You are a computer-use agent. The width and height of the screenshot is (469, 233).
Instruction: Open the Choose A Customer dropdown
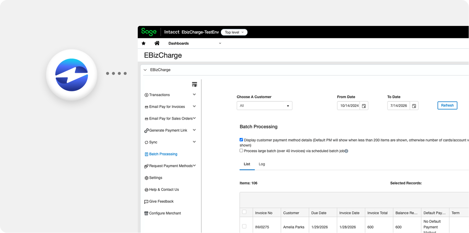[264, 106]
